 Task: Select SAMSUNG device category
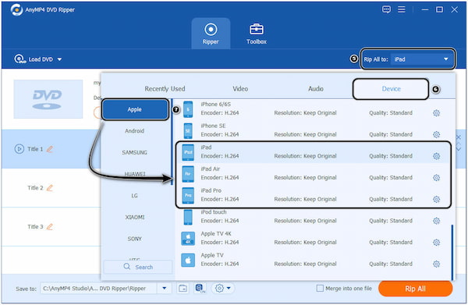[135, 153]
